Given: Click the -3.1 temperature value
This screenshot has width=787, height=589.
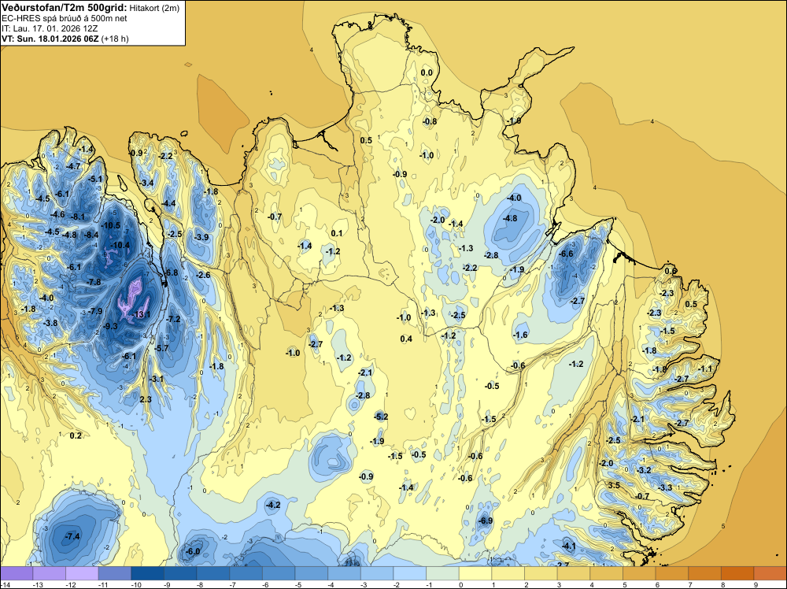Looking at the screenshot, I should coord(157,379).
